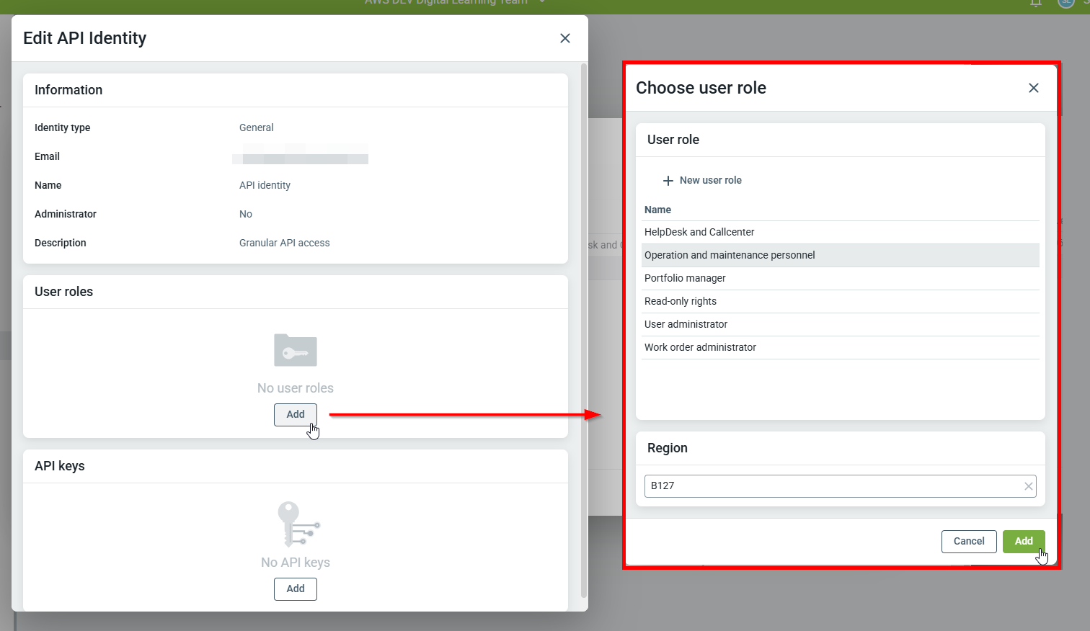
Task: Click into the Region input field
Action: pos(829,486)
